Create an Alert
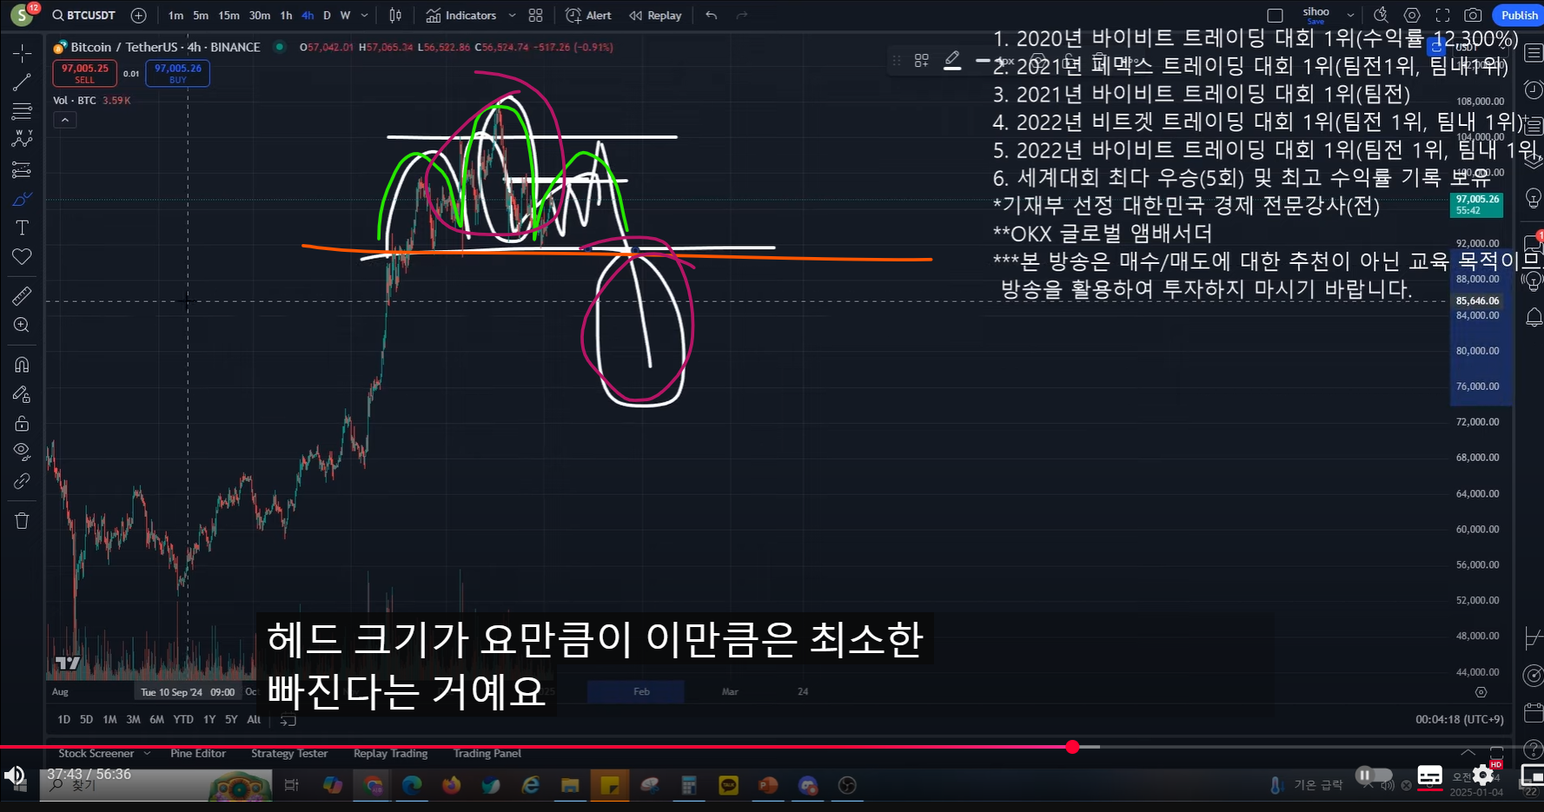The image size is (1544, 812). click(x=588, y=16)
